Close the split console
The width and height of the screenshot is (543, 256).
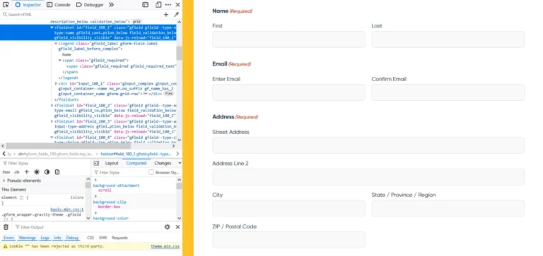(x=177, y=227)
